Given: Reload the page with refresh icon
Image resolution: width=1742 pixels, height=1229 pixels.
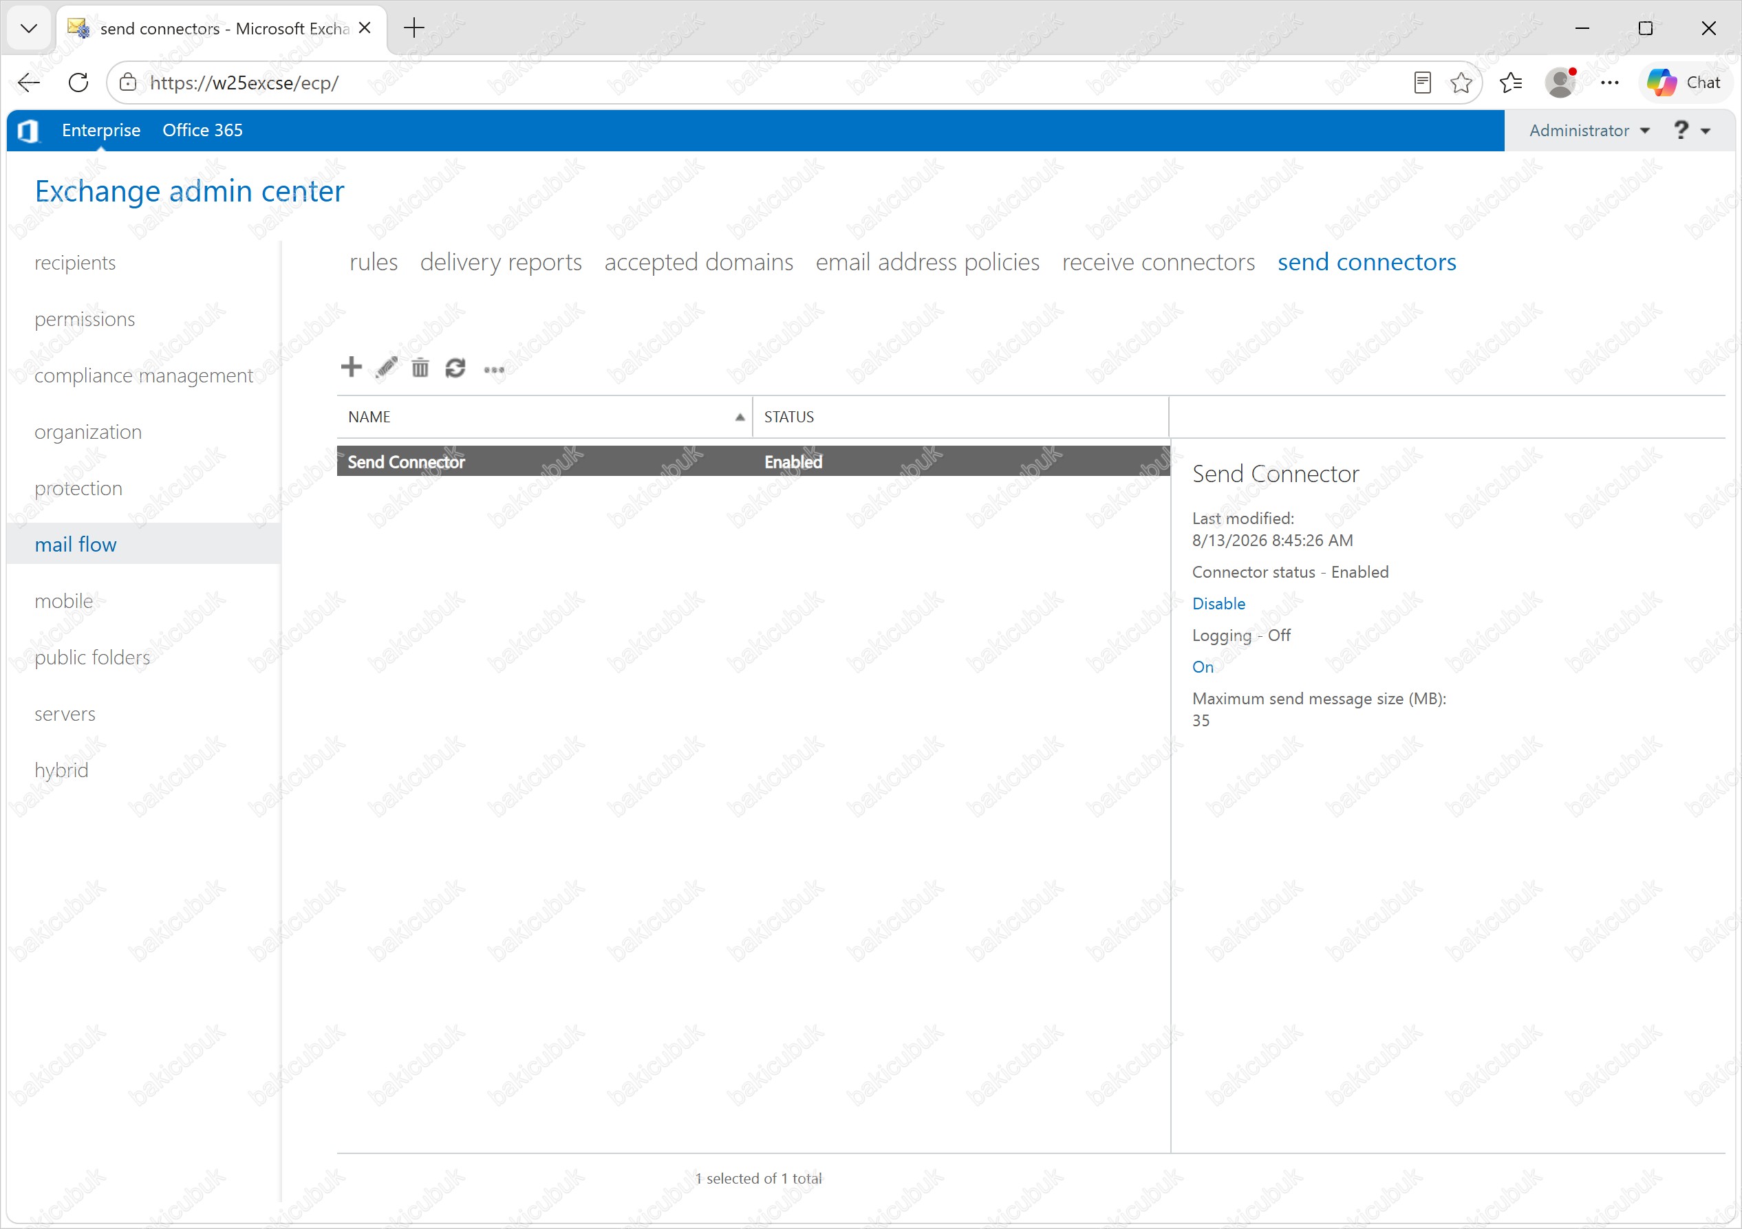Looking at the screenshot, I should [x=78, y=82].
